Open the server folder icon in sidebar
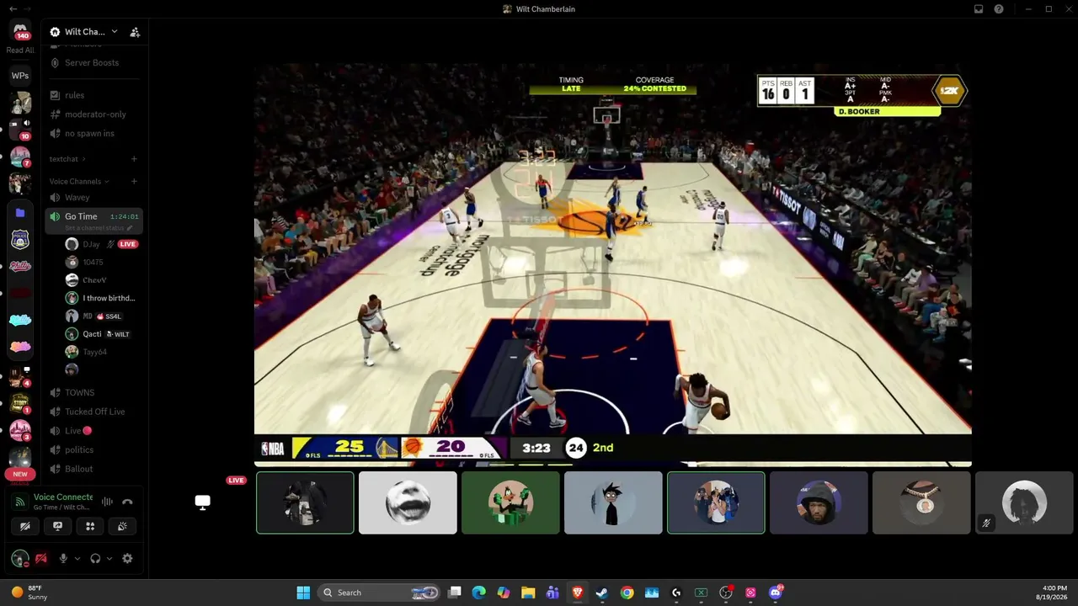The height and width of the screenshot is (606, 1078). [x=20, y=213]
